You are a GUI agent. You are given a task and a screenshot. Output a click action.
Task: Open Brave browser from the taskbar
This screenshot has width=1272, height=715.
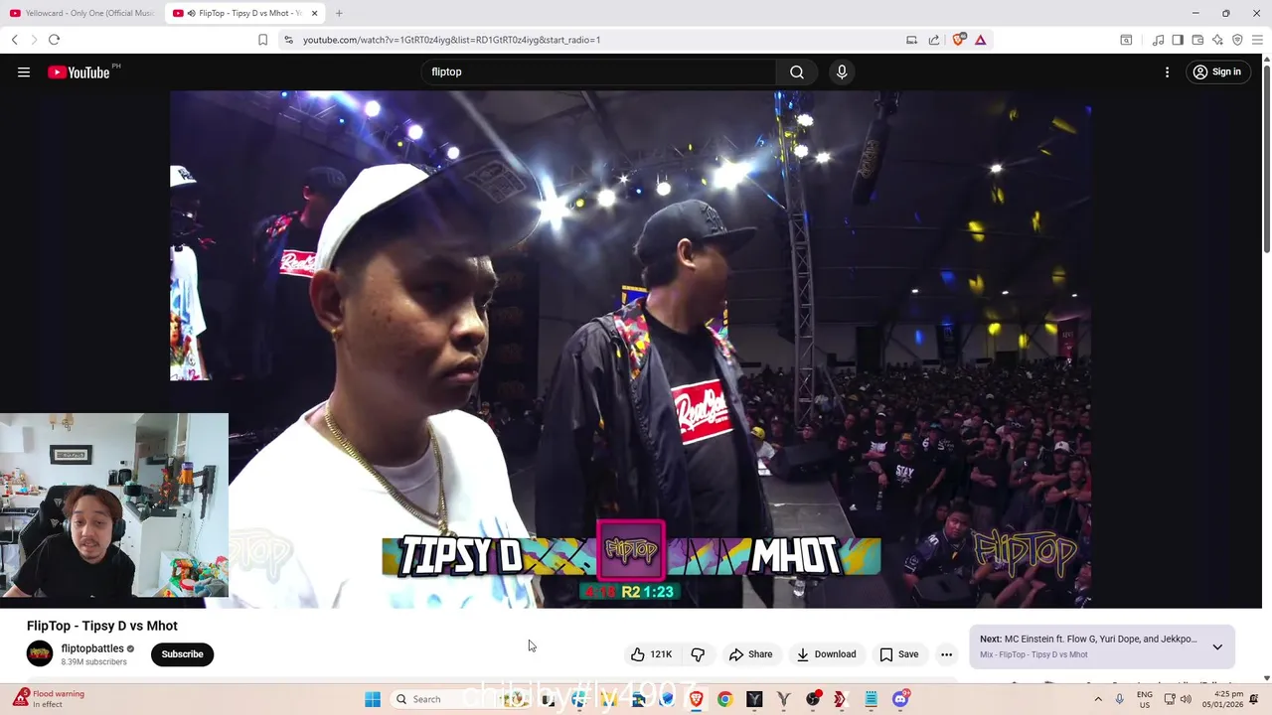696,699
